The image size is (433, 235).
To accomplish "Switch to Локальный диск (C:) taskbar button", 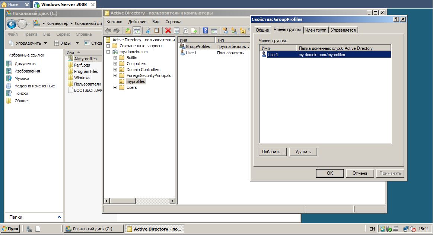I will pyautogui.click(x=93, y=229).
